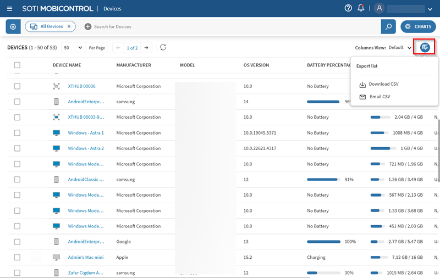The image size is (440, 278).
Task: Expand the All Devices group selector
Action: (51, 26)
